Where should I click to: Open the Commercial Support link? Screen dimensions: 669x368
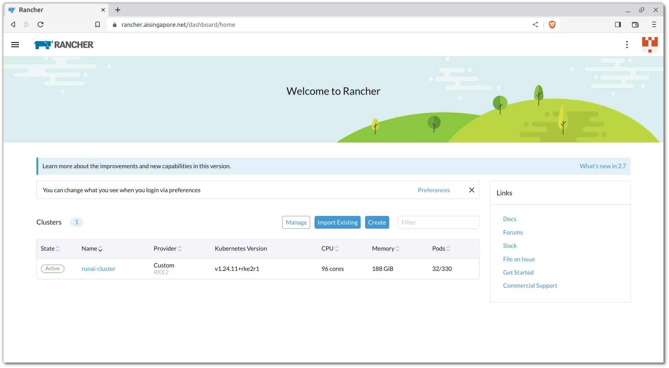tap(530, 286)
